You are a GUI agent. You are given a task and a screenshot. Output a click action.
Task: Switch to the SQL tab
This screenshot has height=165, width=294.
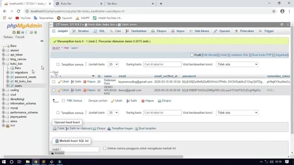(x=99, y=31)
